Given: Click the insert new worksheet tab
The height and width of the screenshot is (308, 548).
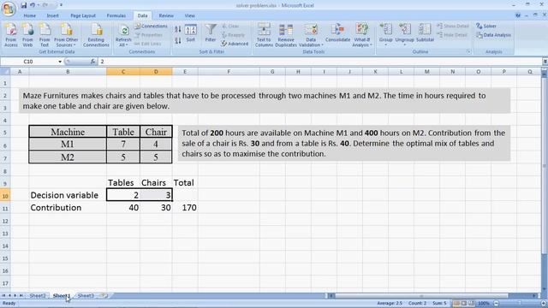Looking at the screenshot, I should pyautogui.click(x=104, y=296).
